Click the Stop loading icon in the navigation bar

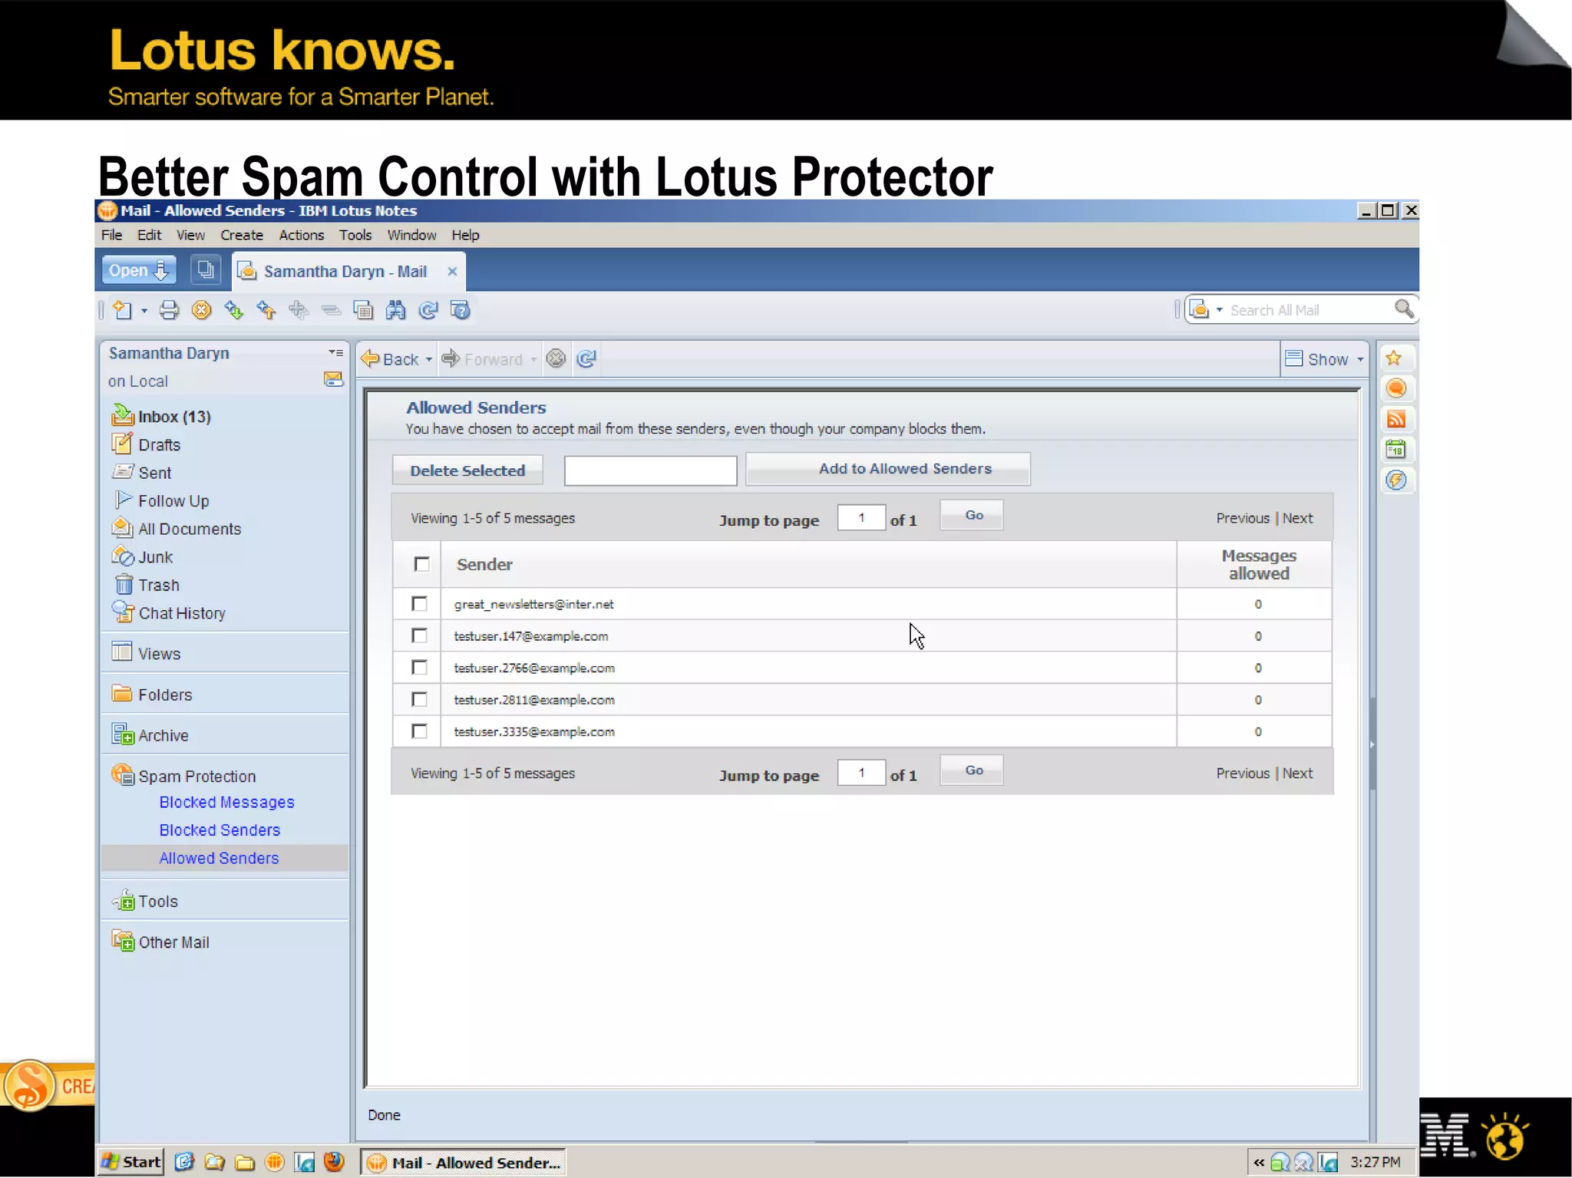pos(556,358)
